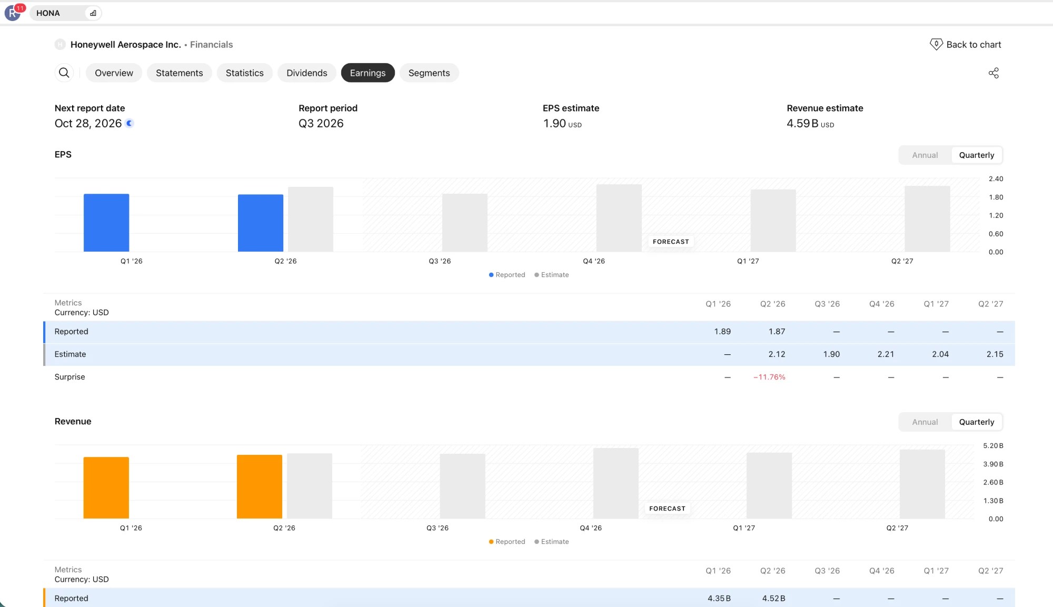Select Quarterly for the Revenue chart

pyautogui.click(x=977, y=422)
